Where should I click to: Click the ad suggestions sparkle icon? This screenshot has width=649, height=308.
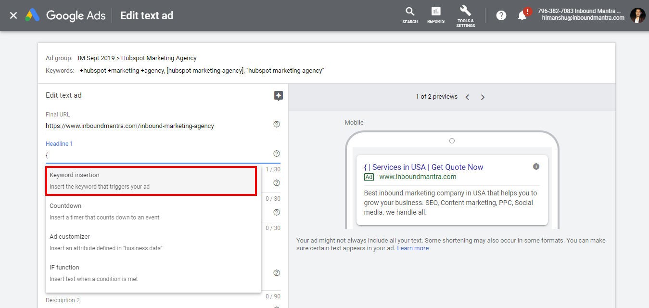278,96
